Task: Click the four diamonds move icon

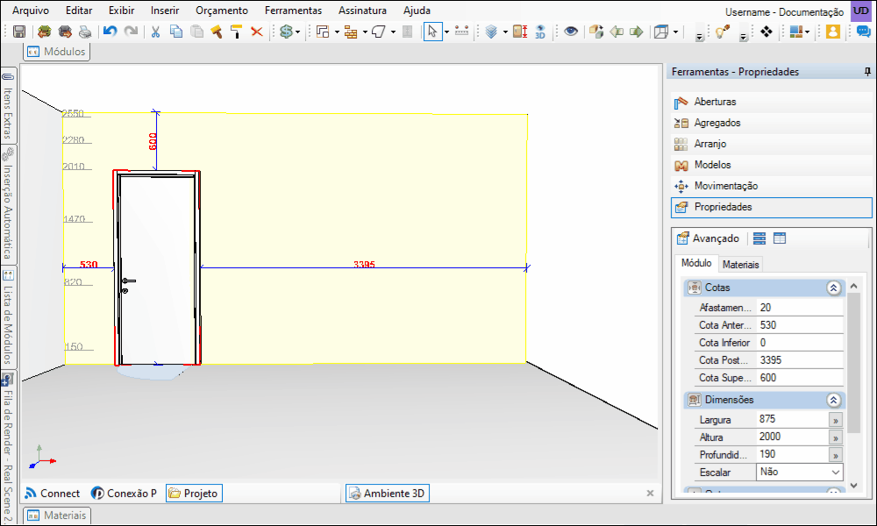Action: click(x=766, y=32)
